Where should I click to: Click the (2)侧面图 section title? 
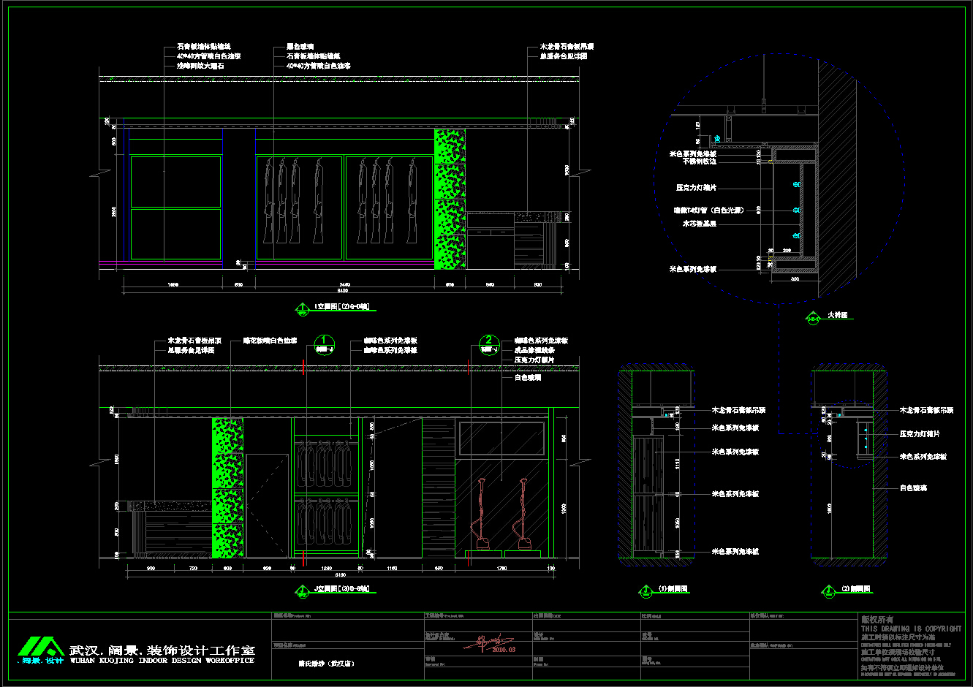pyautogui.click(x=855, y=589)
